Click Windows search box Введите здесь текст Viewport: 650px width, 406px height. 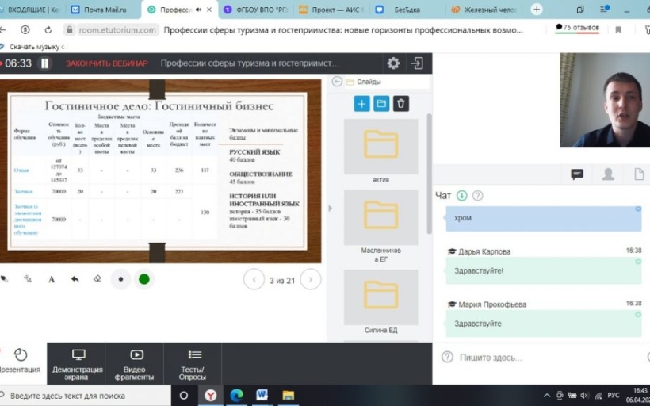[85, 396]
